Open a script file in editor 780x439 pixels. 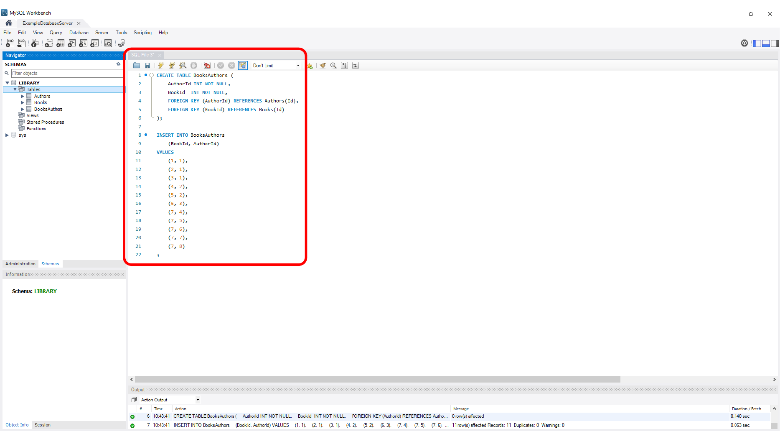point(137,65)
